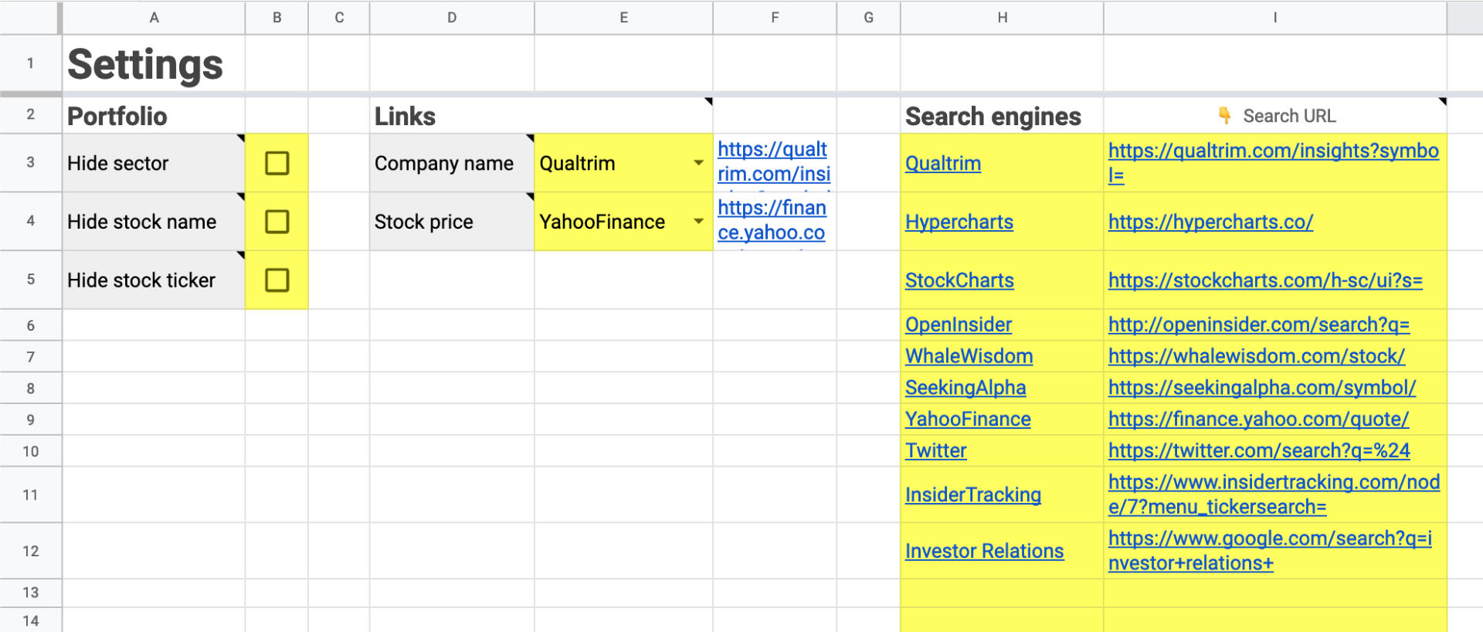Select column F header
This screenshot has height=632, width=1483.
click(x=775, y=17)
